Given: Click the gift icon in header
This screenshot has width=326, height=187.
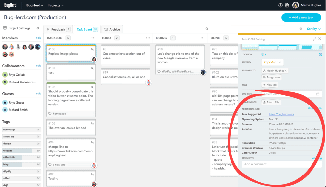Looking at the screenshot, I should pos(287,5).
